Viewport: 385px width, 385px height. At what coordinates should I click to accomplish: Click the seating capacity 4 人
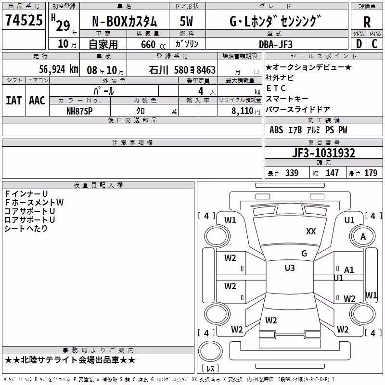(207, 91)
